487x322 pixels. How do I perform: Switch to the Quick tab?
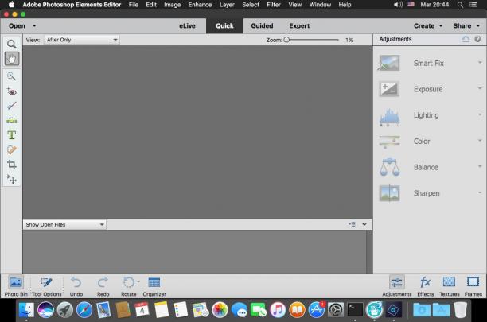[224, 26]
